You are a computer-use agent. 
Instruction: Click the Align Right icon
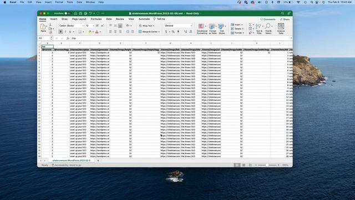(120, 32)
